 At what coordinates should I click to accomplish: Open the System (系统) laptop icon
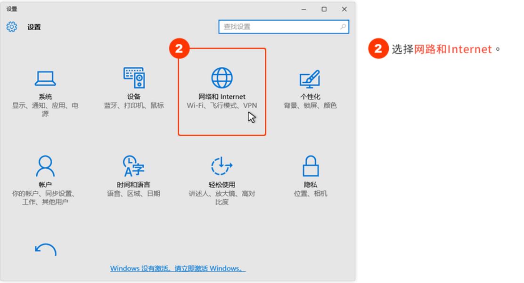click(x=45, y=79)
